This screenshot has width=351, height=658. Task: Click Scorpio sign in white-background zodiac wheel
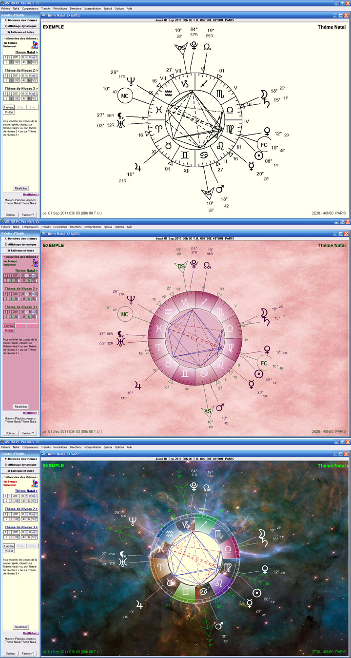click(220, 93)
